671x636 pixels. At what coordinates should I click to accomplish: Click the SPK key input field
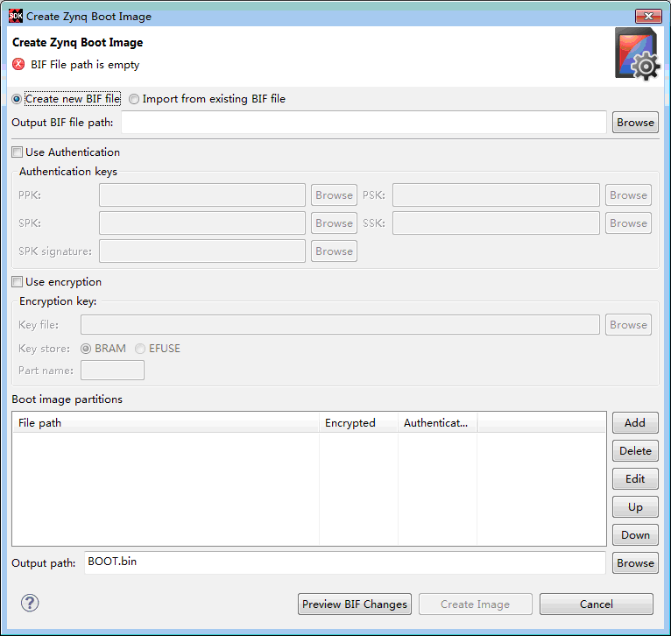202,223
